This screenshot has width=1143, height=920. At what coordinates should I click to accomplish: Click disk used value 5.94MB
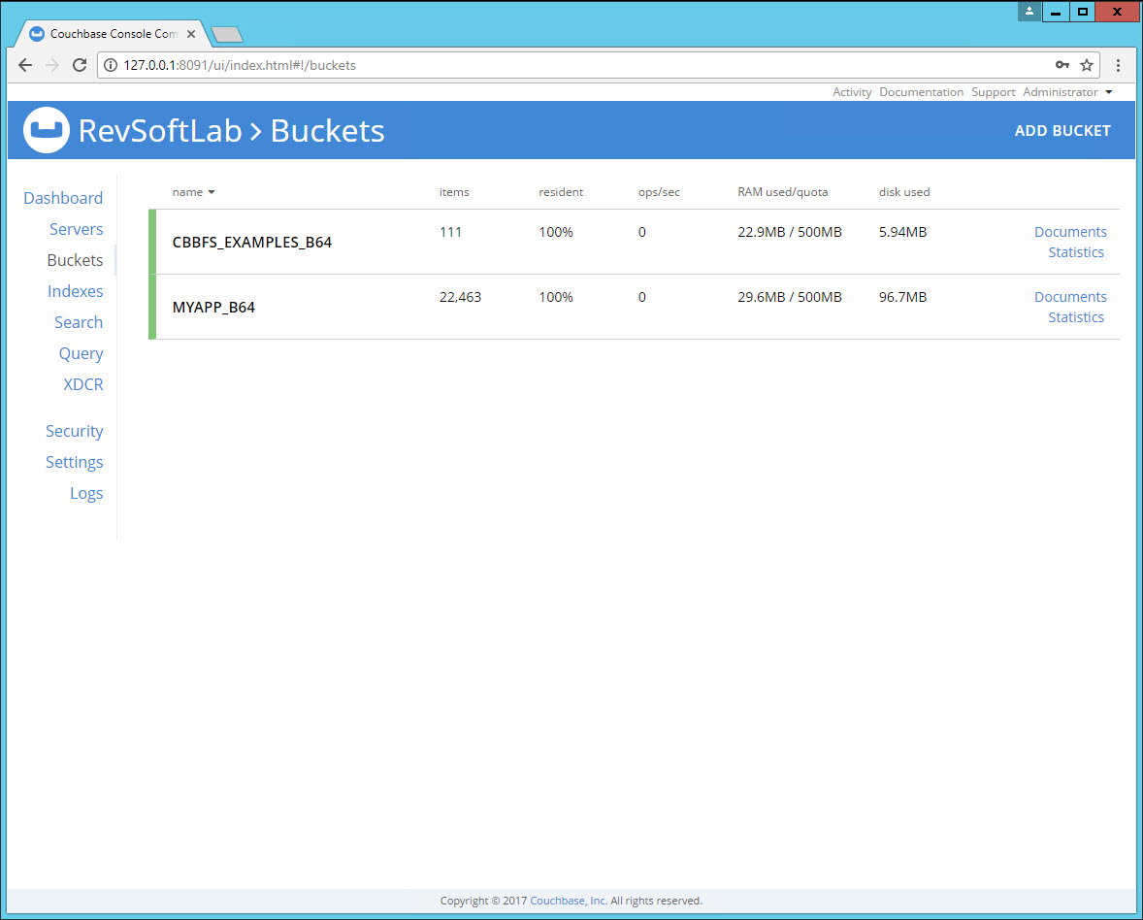[x=902, y=232]
